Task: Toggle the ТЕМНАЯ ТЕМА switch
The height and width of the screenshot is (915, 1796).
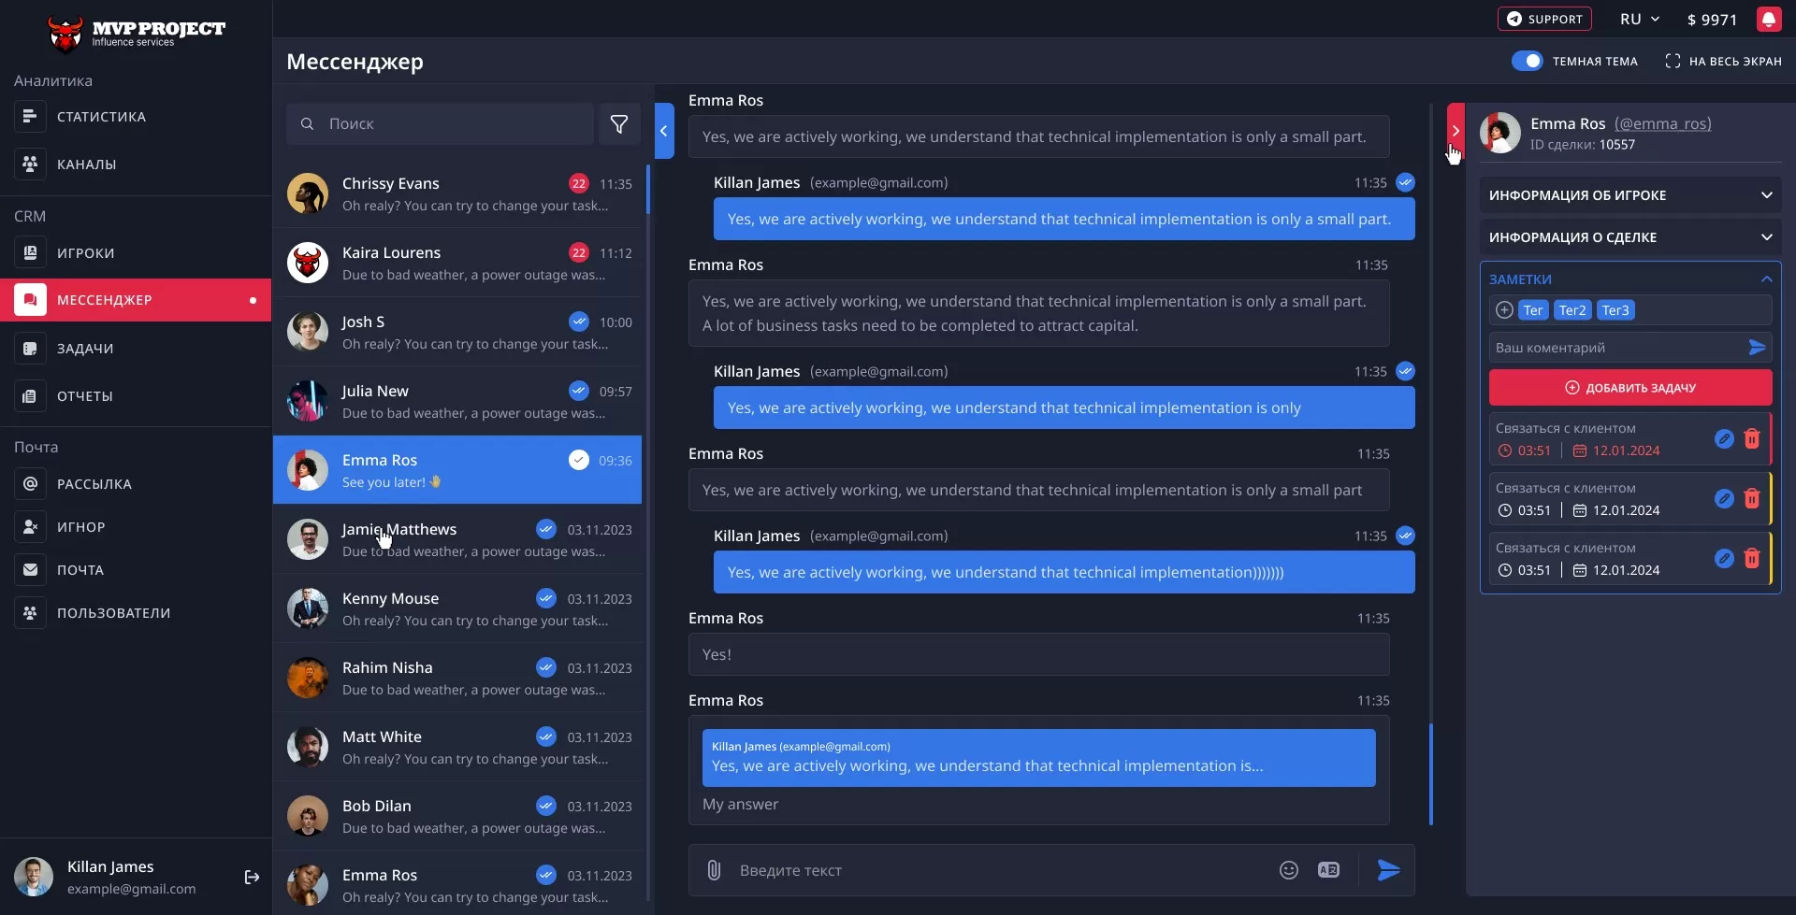Action: 1528,60
